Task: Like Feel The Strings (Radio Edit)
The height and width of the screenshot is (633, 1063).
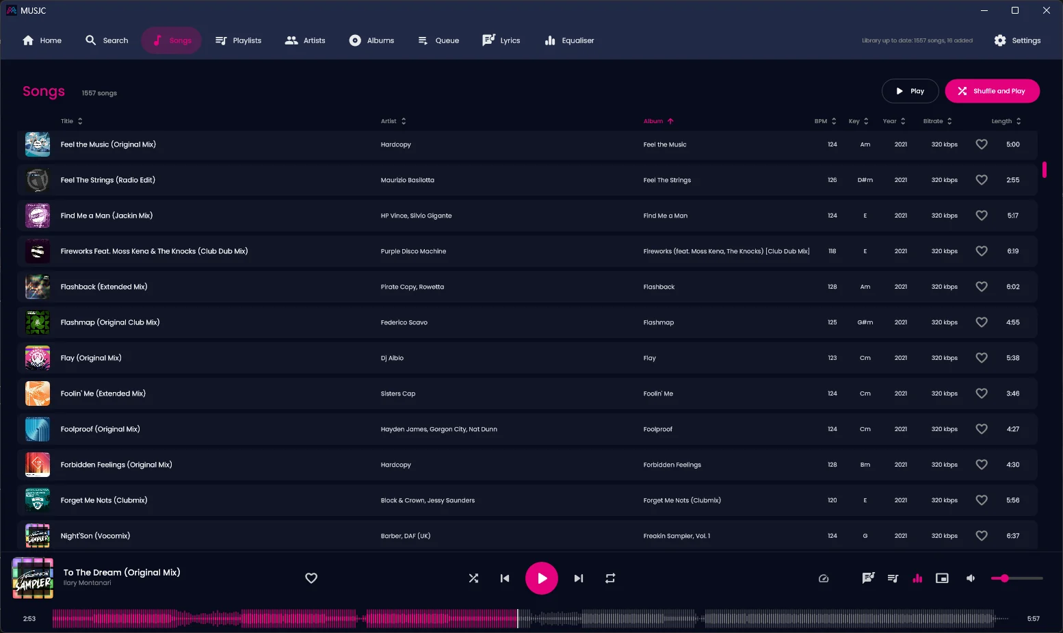Action: [x=982, y=180]
